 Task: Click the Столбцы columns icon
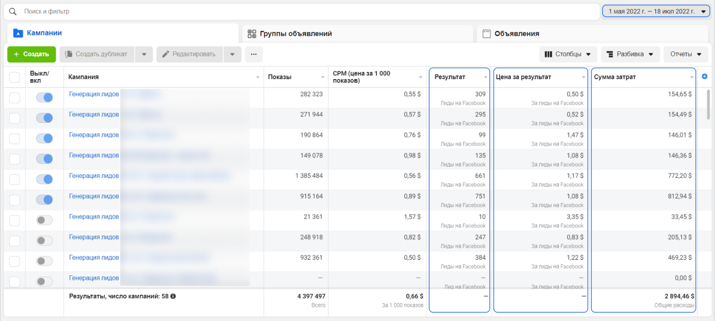pos(548,54)
